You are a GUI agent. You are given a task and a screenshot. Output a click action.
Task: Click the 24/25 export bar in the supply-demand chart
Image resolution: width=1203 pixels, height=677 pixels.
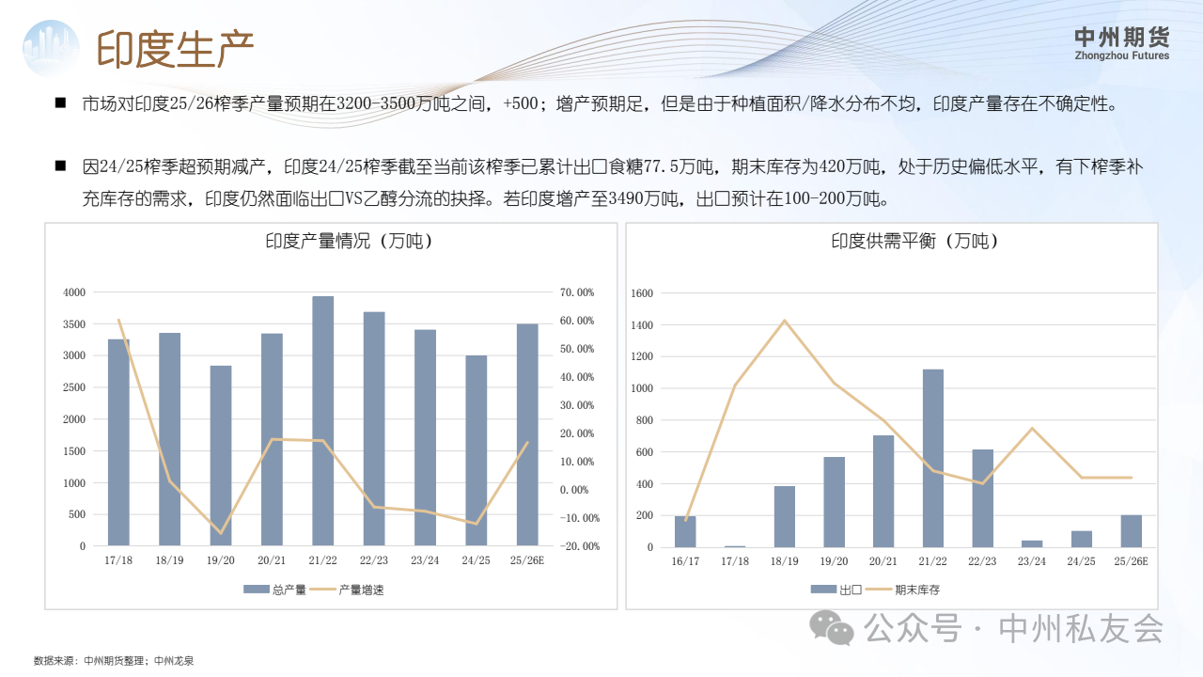tap(1082, 539)
